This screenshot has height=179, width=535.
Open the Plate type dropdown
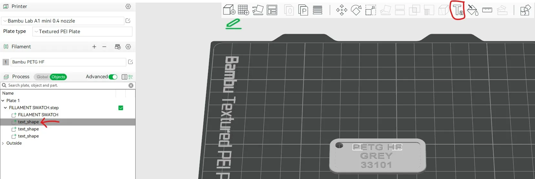pos(82,32)
